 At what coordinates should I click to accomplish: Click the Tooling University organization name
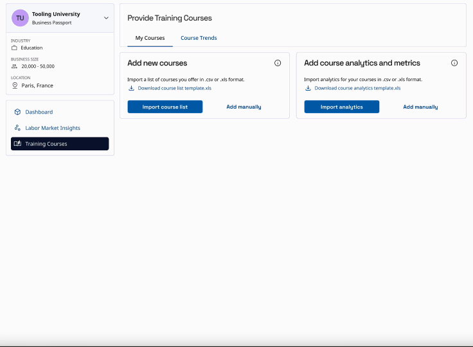point(56,14)
